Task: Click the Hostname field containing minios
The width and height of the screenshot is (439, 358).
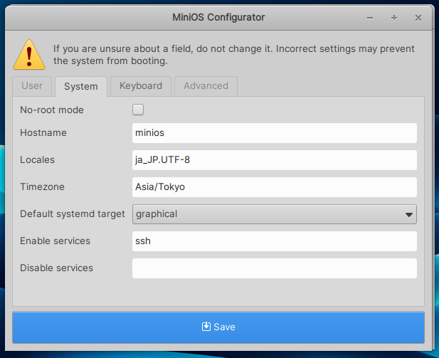Action: pos(274,133)
